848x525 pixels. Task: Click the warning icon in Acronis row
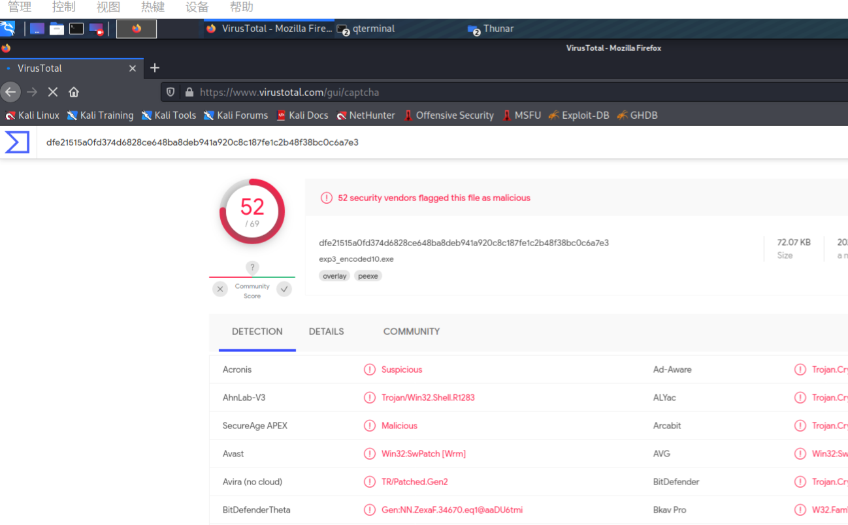370,370
